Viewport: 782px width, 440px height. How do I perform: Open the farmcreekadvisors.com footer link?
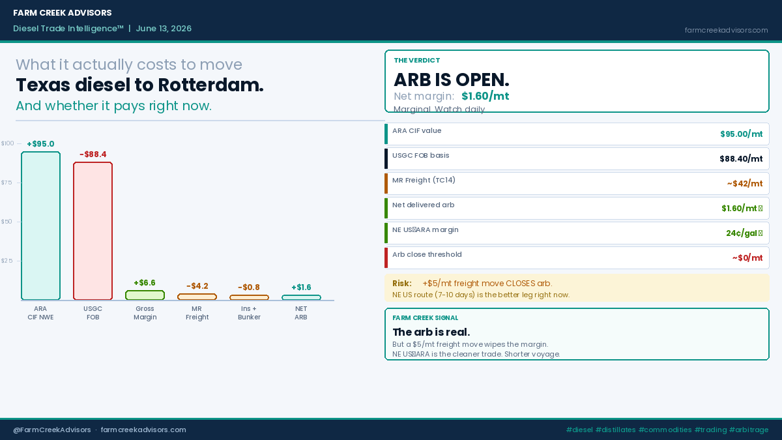tap(143, 430)
